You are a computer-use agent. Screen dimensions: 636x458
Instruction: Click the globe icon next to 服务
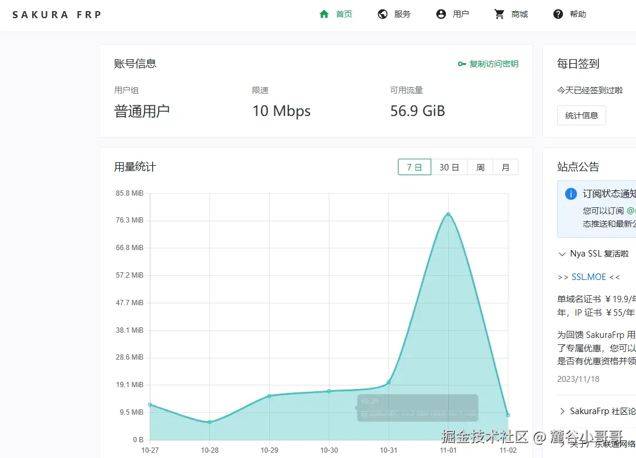pyautogui.click(x=383, y=13)
